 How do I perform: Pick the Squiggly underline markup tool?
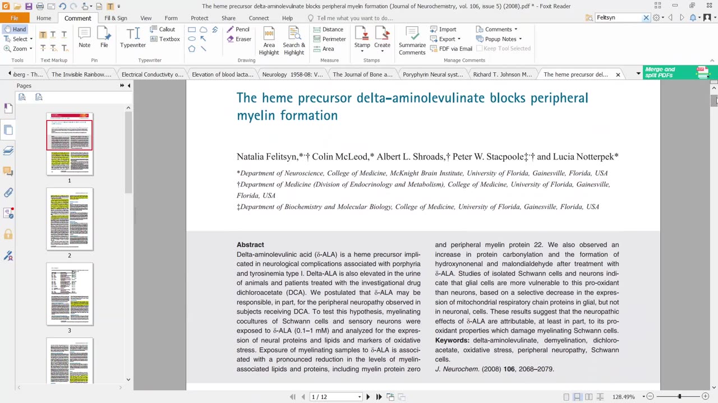(x=53, y=35)
